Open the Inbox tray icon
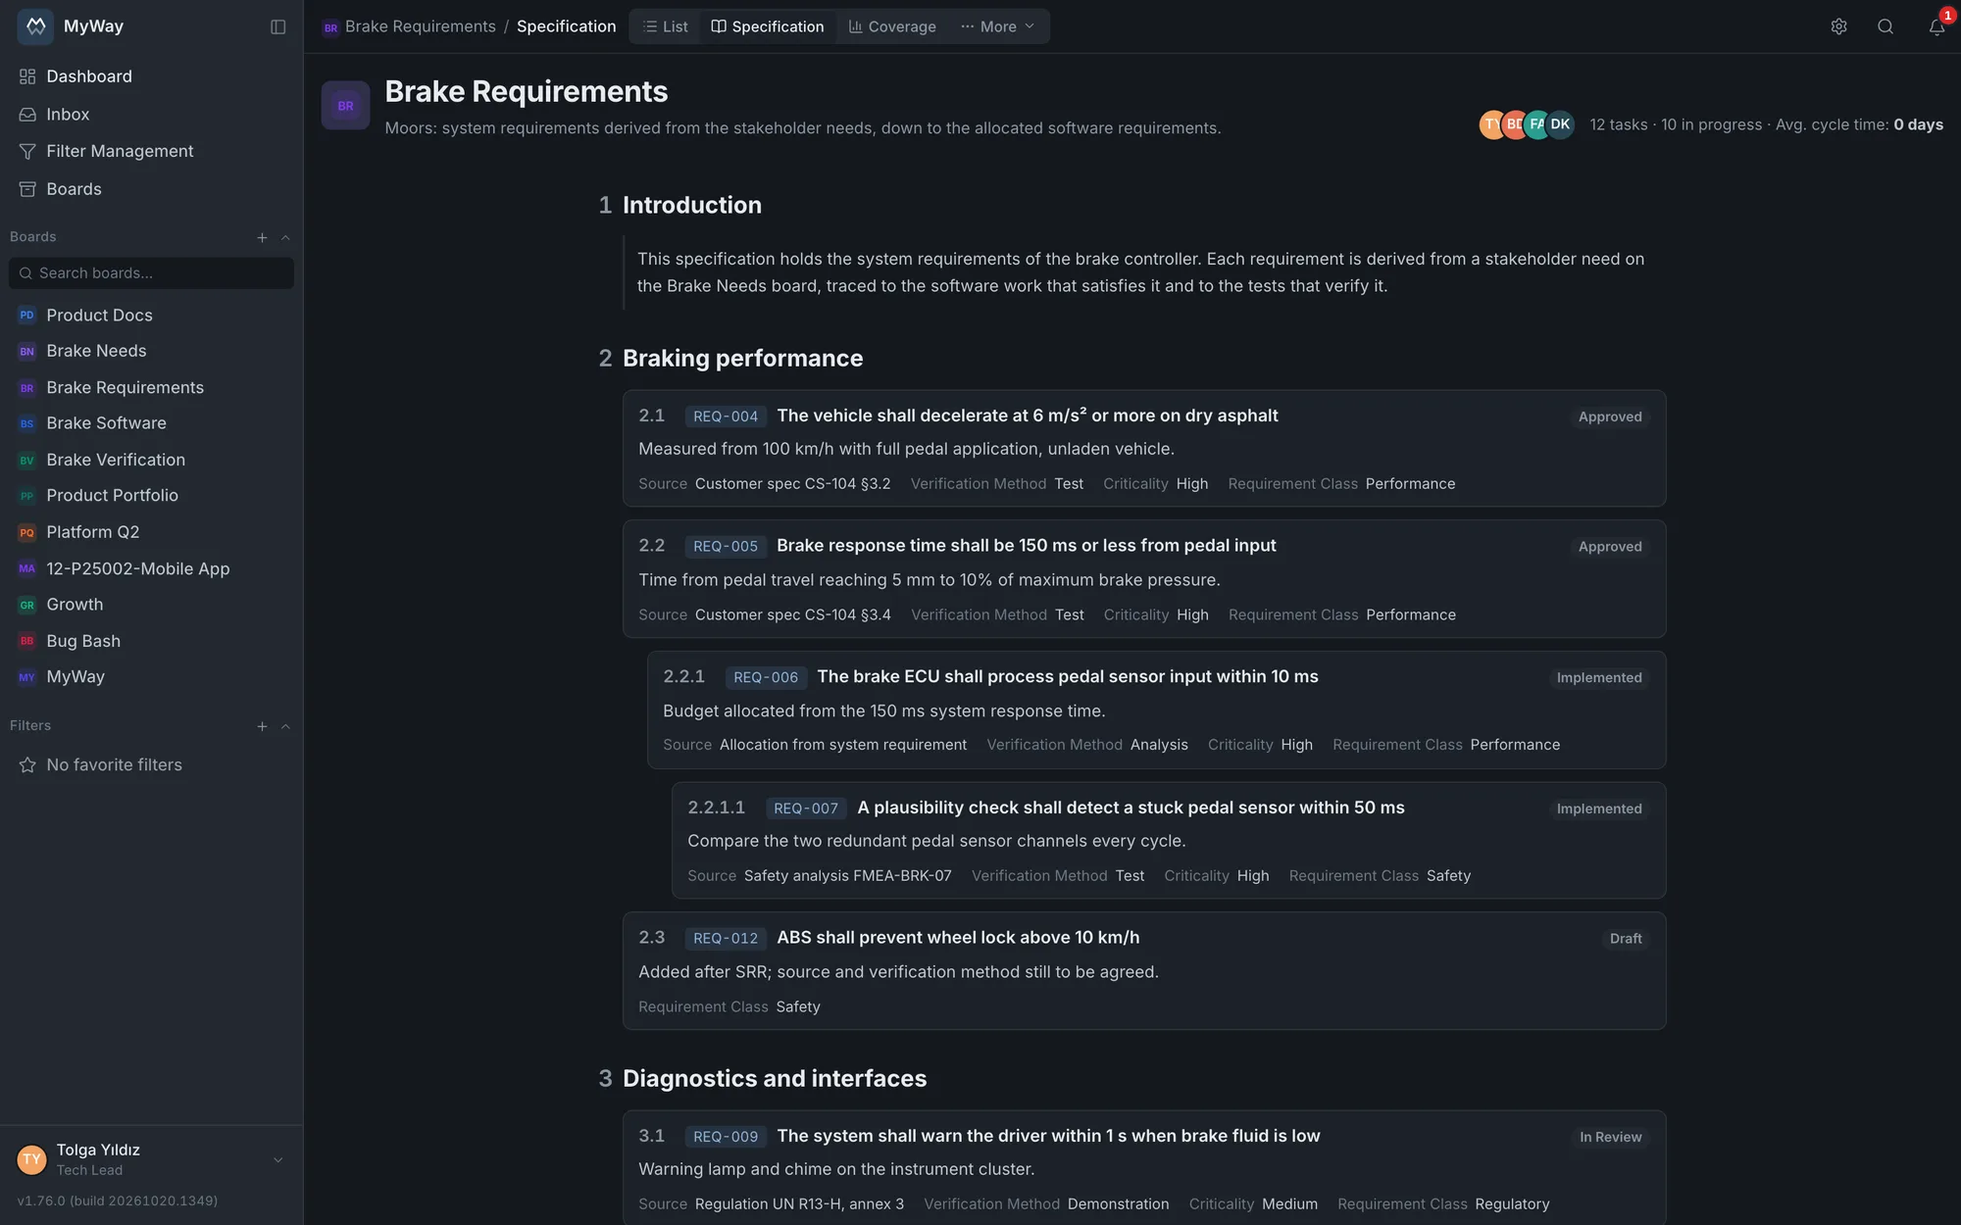Screen dimensions: 1961x1225 [x=27, y=115]
